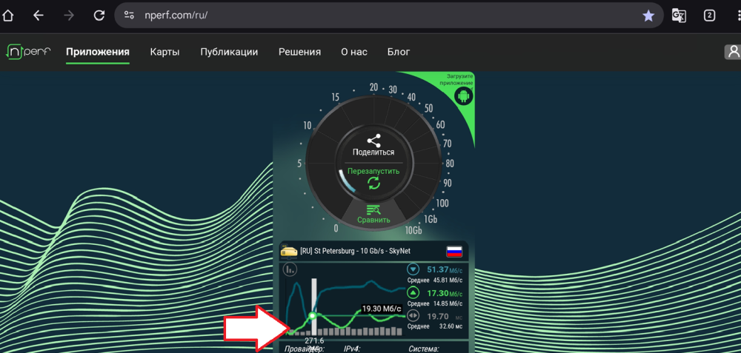The height and width of the screenshot is (353, 741).
Task: Click the compare list-magnifier icon
Action: 373,210
